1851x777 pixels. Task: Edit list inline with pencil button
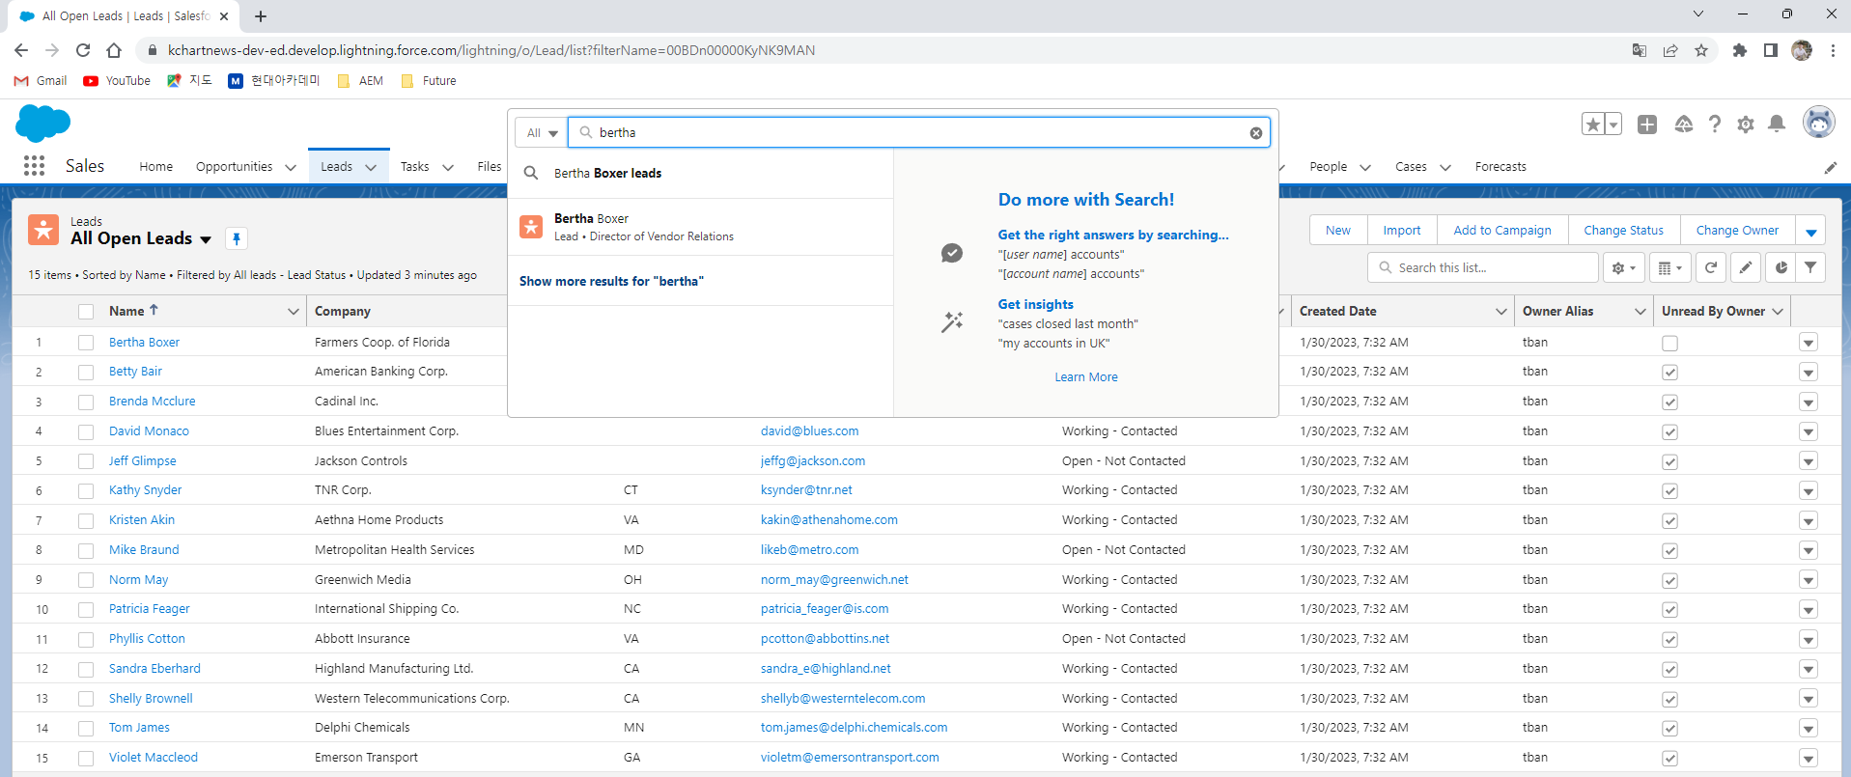tap(1746, 267)
